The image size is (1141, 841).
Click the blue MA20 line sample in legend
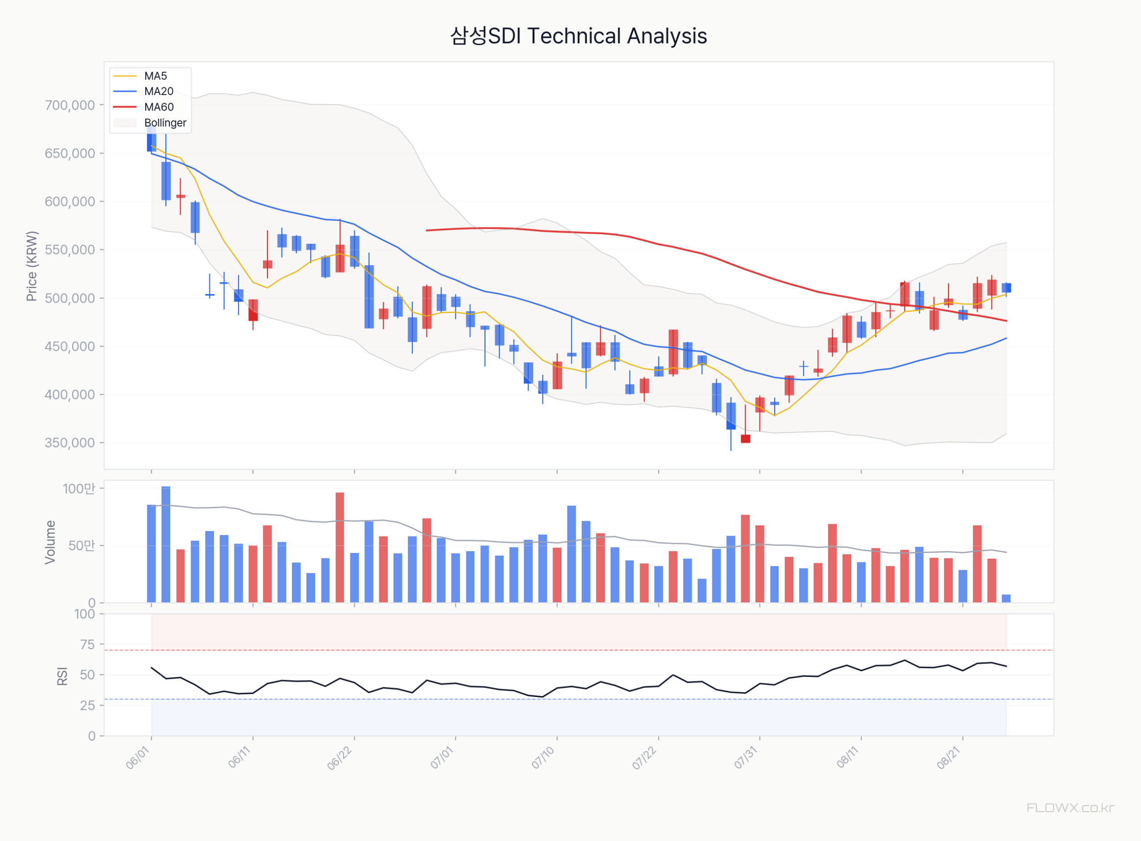[125, 91]
